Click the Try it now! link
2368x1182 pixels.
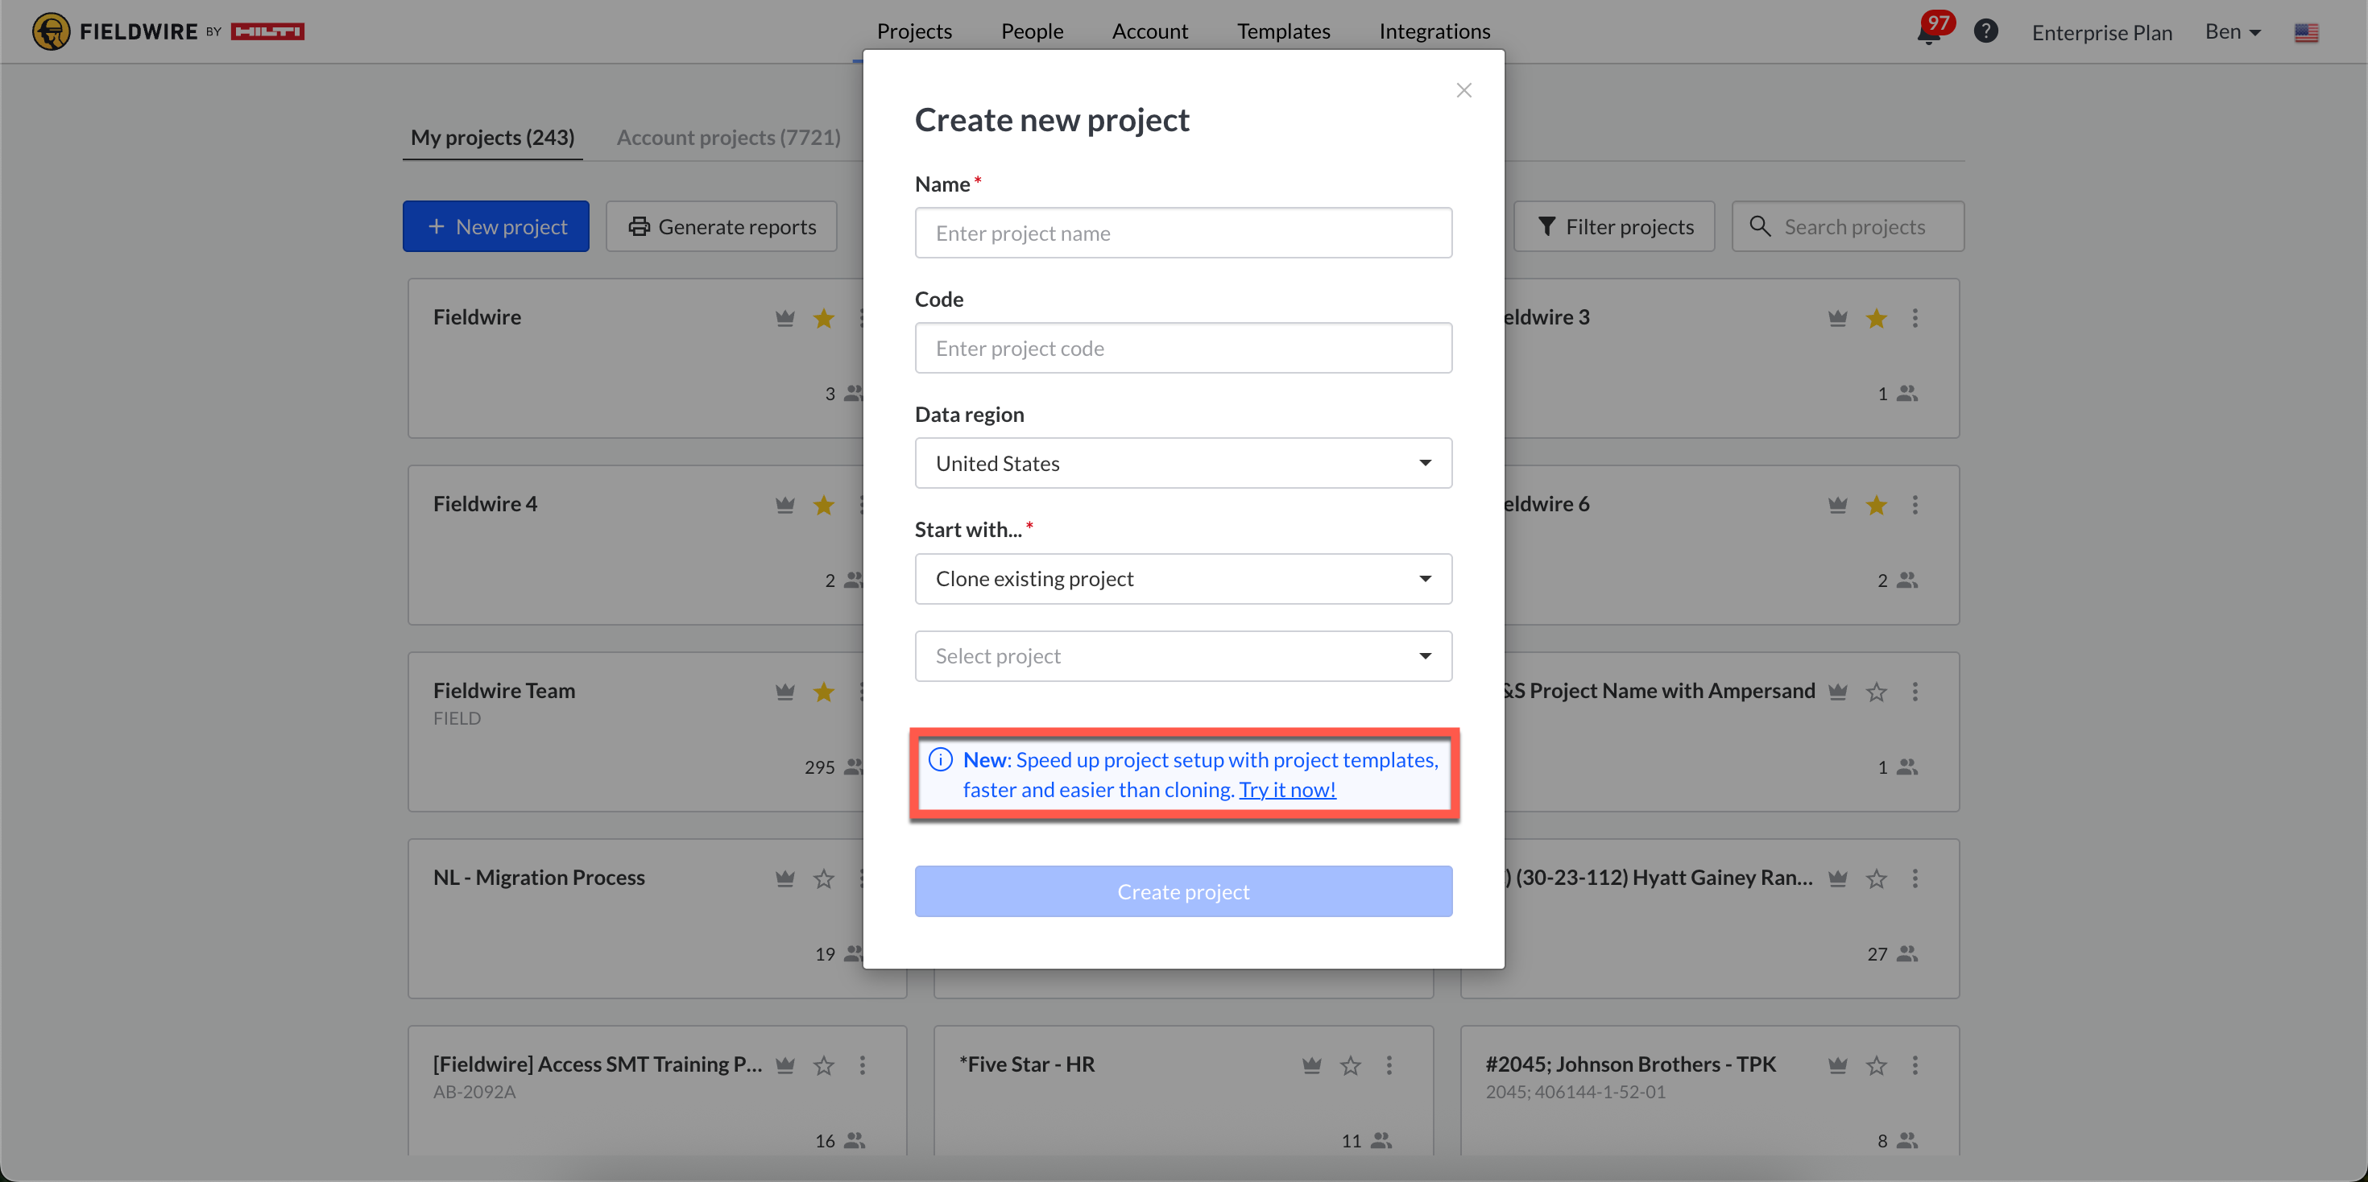pos(1286,790)
